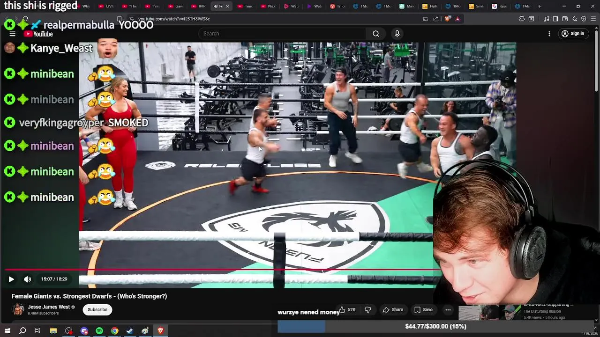Open the Windows Start menu
The width and height of the screenshot is (600, 337).
[7, 331]
